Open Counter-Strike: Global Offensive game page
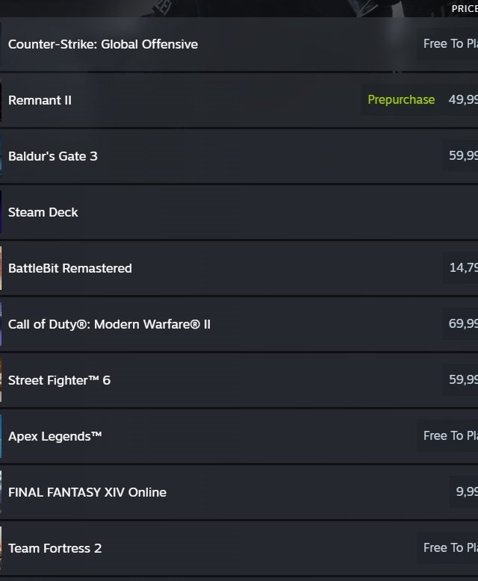This screenshot has width=478, height=581. point(103,44)
